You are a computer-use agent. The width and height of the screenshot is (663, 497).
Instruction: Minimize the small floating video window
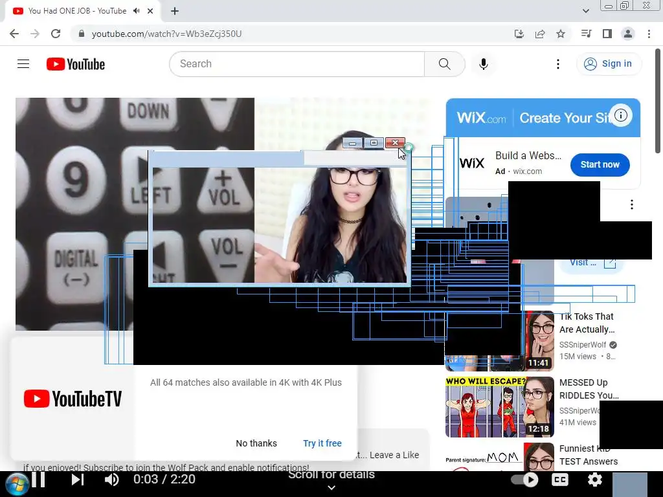tap(353, 143)
